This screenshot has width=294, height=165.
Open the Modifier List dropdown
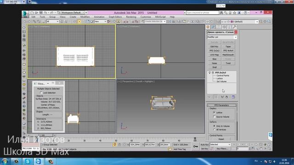(x=222, y=37)
